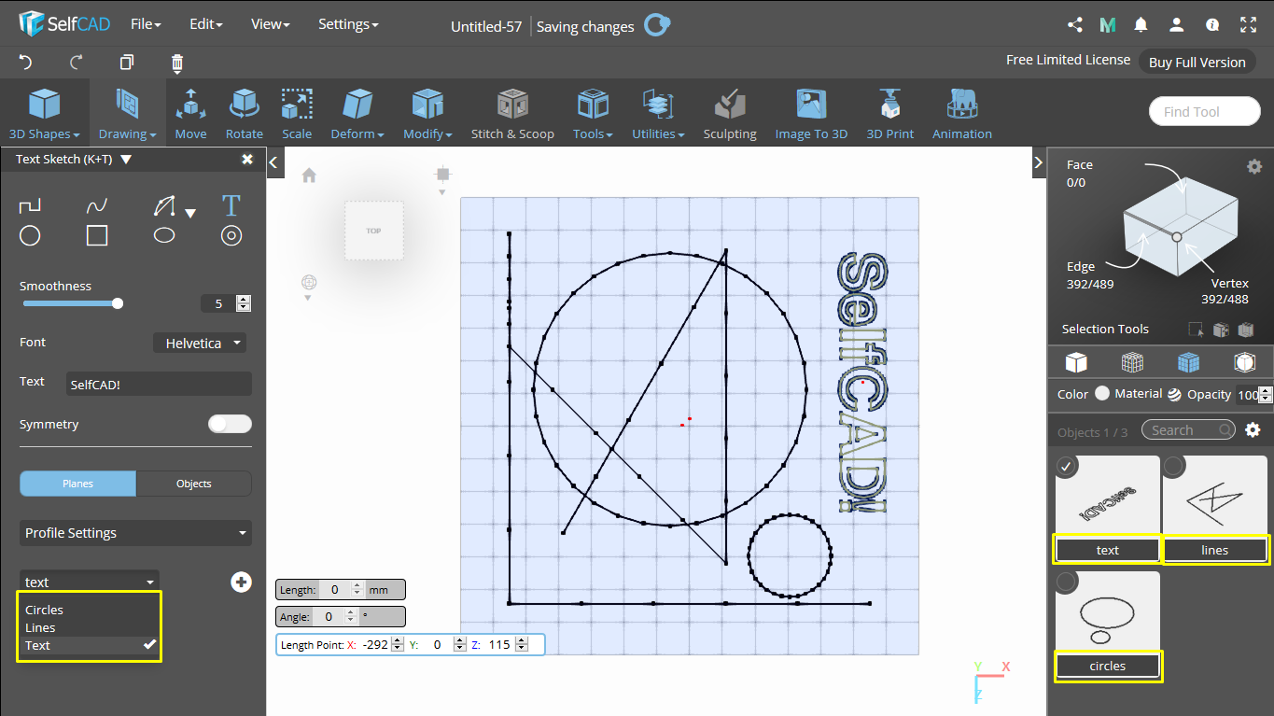Select the Move tool
This screenshot has height=716, width=1274.
click(x=190, y=115)
